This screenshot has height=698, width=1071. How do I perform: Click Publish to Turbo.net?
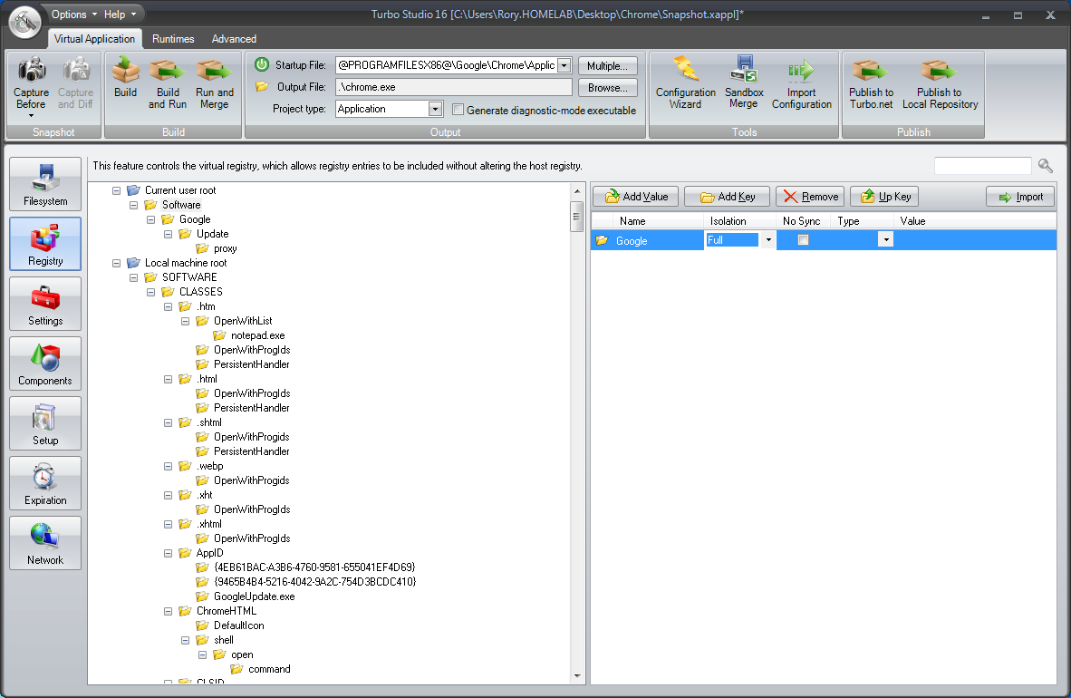tap(870, 84)
